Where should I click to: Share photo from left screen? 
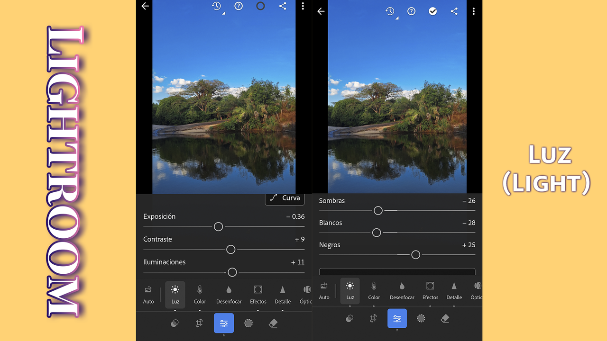click(283, 6)
